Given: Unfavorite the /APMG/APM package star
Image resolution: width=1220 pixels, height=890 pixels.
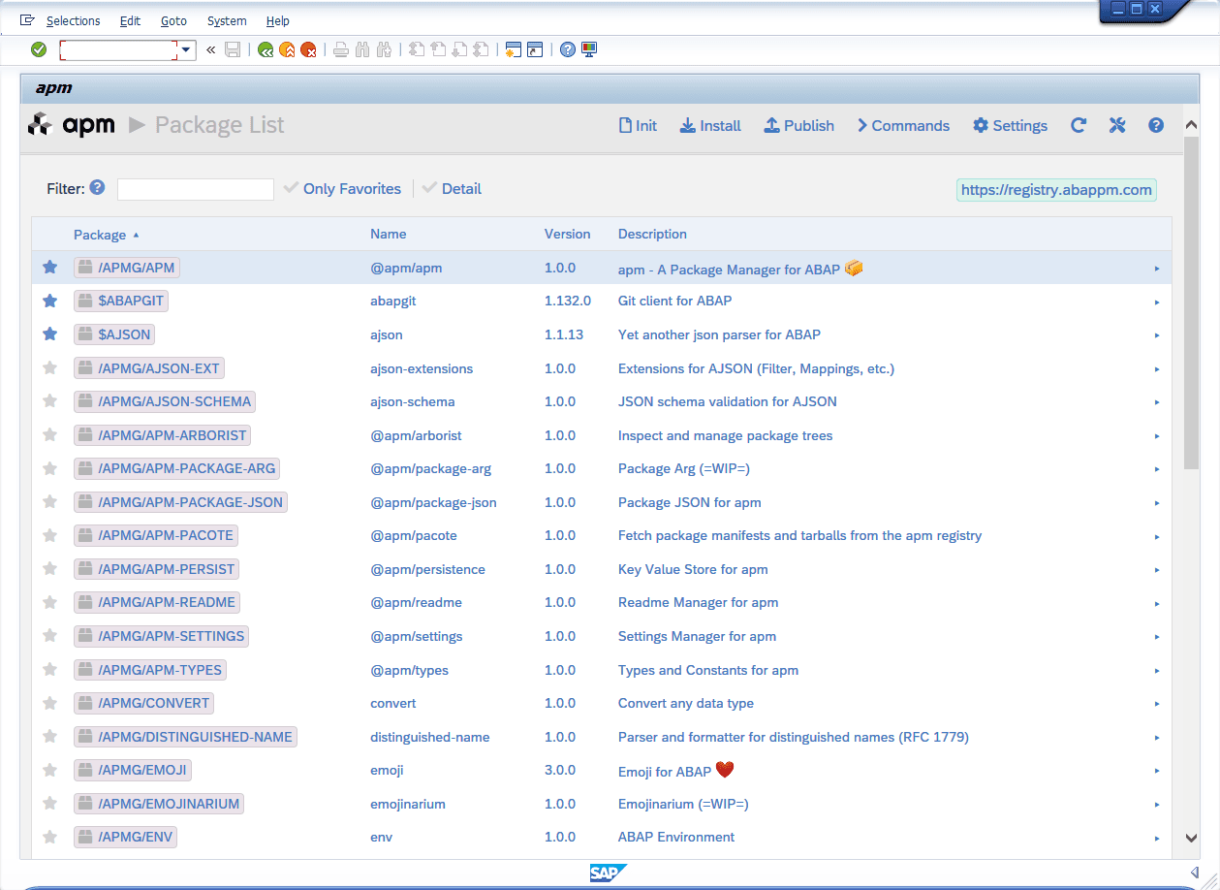Looking at the screenshot, I should (x=50, y=268).
